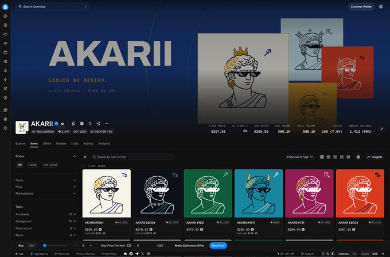
Task: Click Make Collection Offer
Action: pyautogui.click(x=189, y=246)
